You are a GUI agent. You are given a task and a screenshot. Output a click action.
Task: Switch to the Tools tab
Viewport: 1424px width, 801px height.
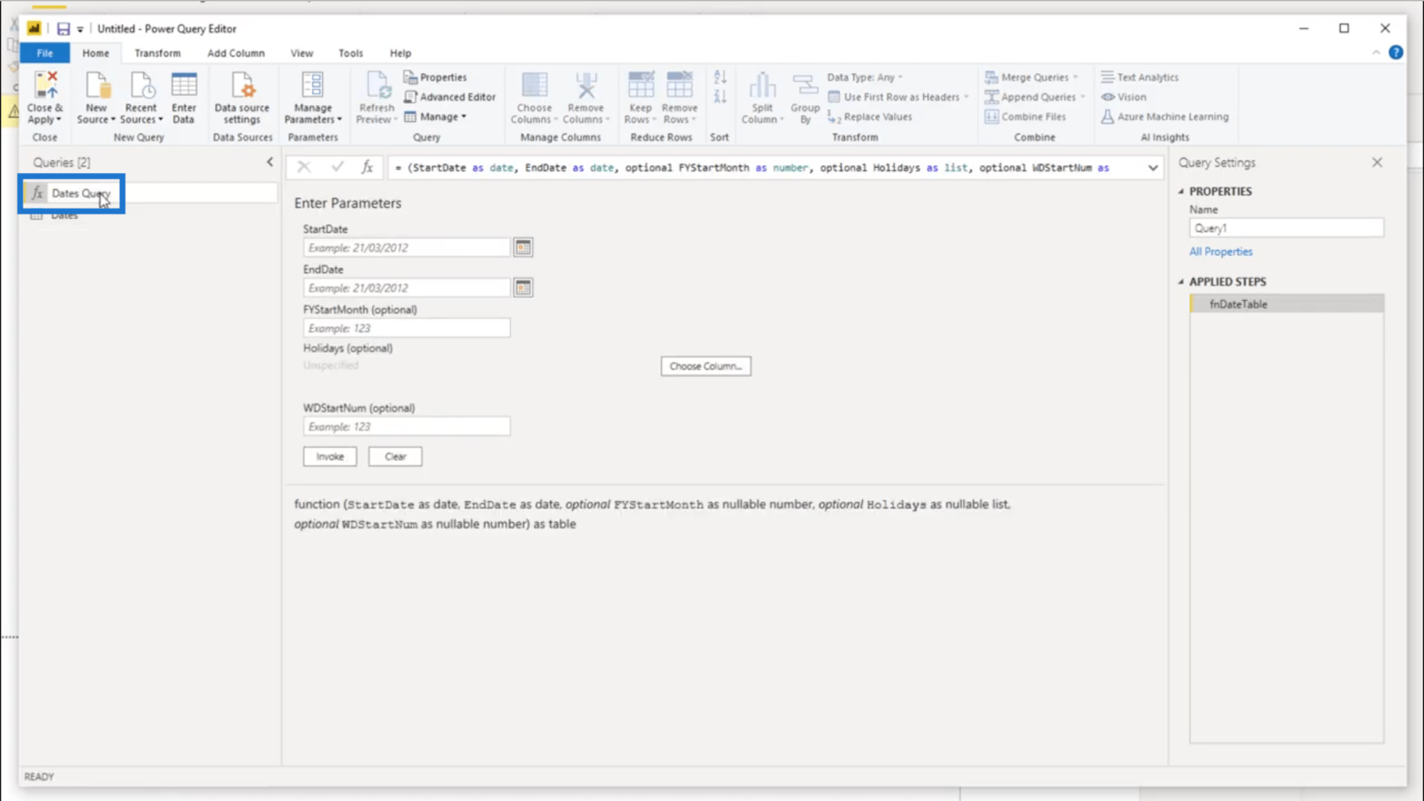351,53
